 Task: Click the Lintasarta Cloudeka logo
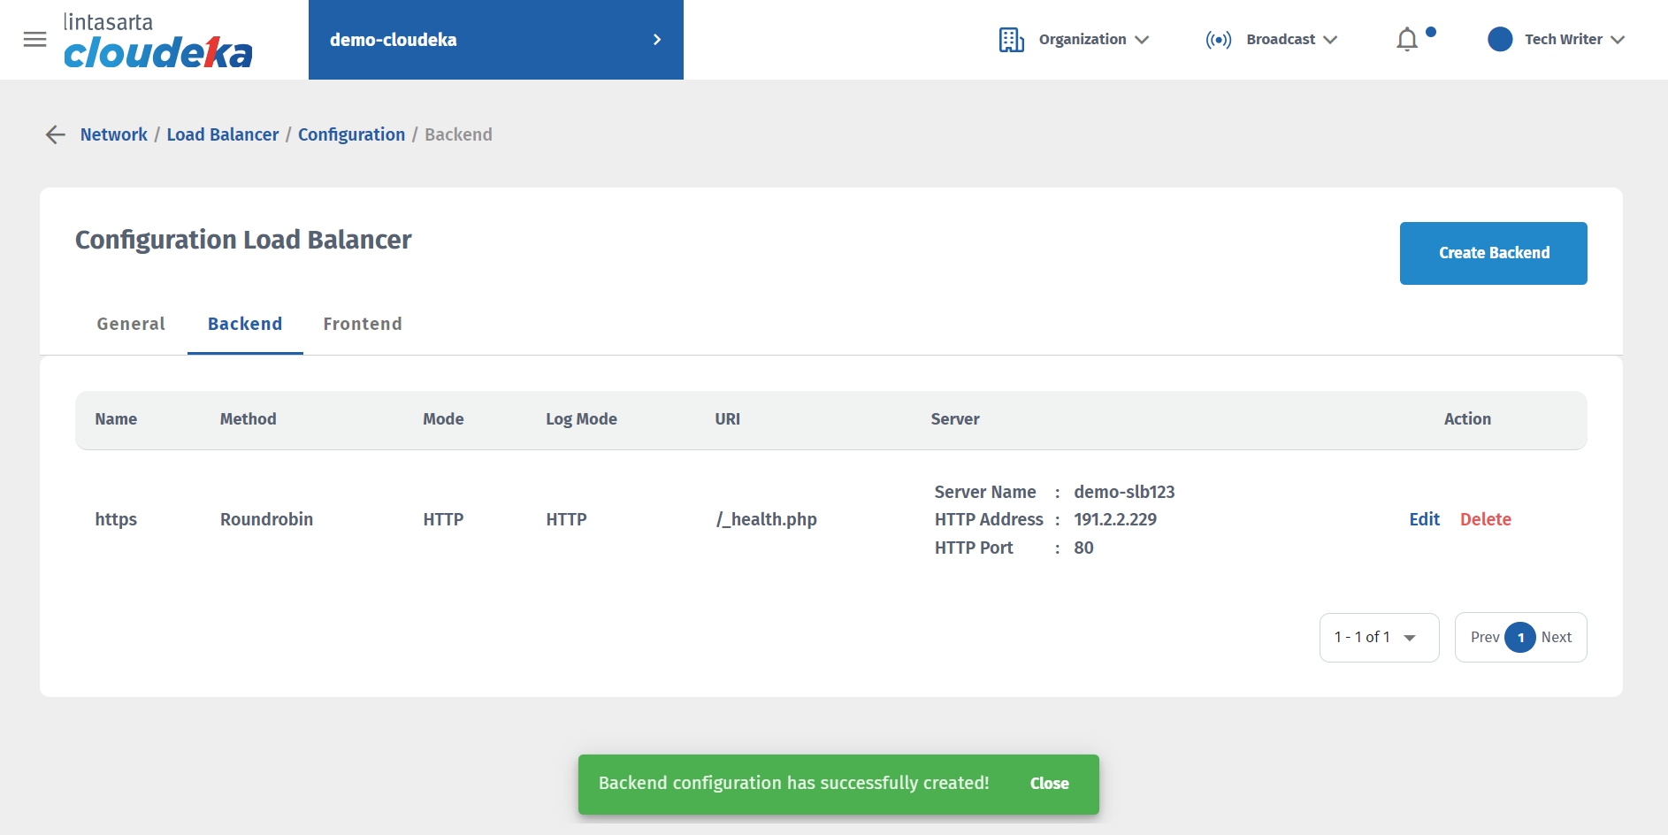pyautogui.click(x=157, y=42)
